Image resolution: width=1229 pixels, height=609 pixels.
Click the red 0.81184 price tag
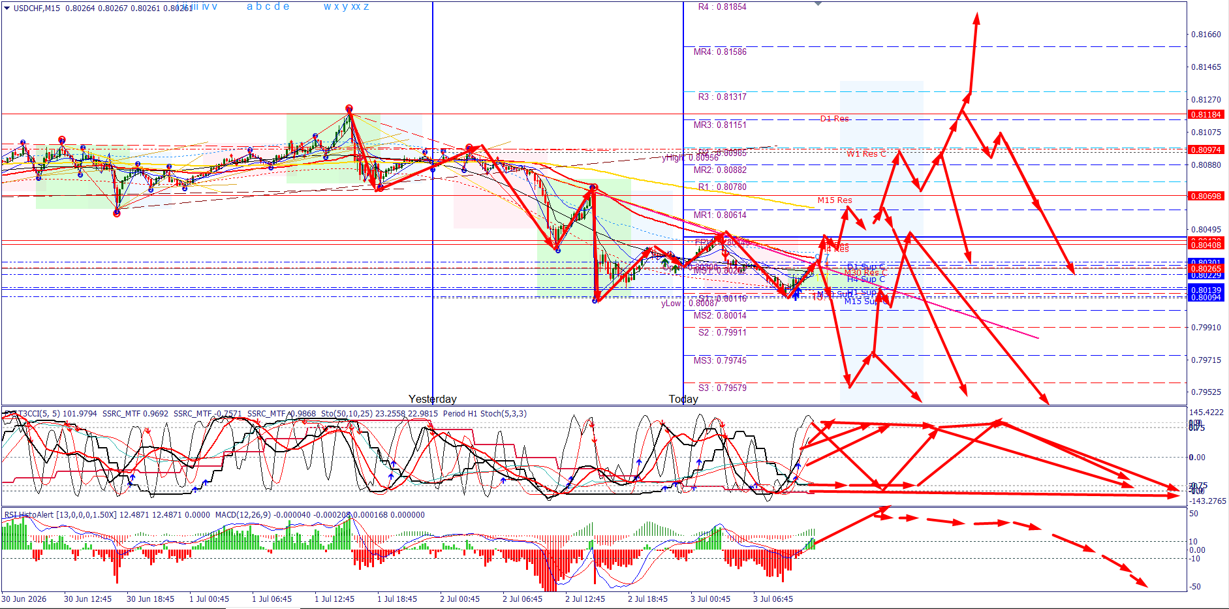(1205, 114)
